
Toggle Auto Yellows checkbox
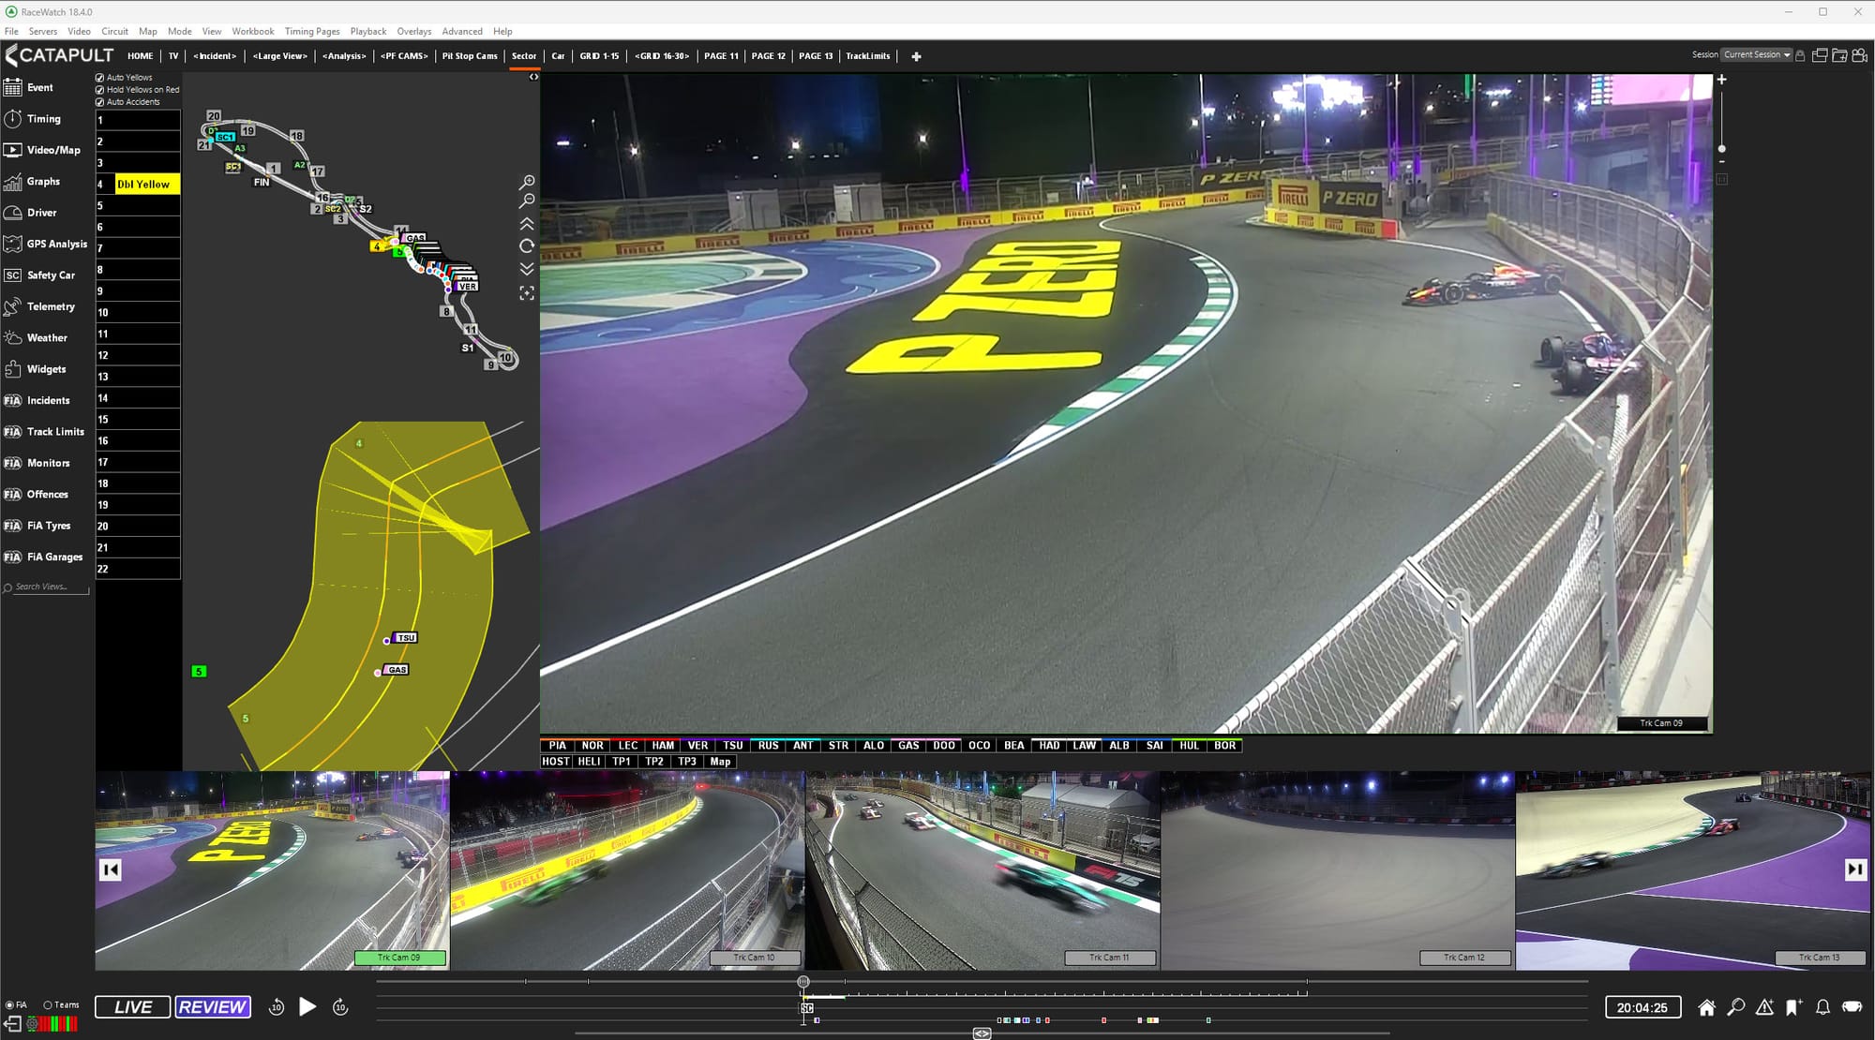(x=100, y=78)
